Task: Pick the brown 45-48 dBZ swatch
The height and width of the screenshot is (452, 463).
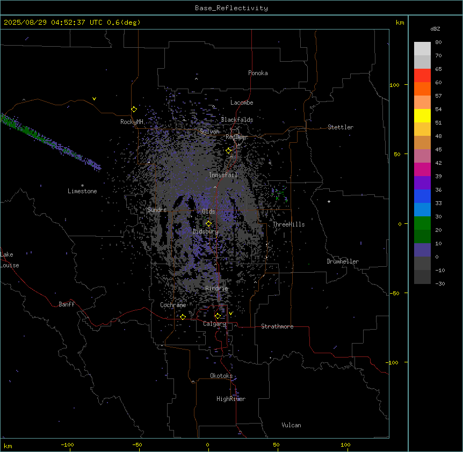Action: click(422, 142)
